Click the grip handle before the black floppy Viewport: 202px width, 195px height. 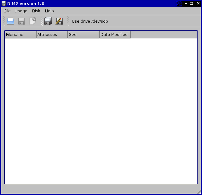[x=42, y=21]
